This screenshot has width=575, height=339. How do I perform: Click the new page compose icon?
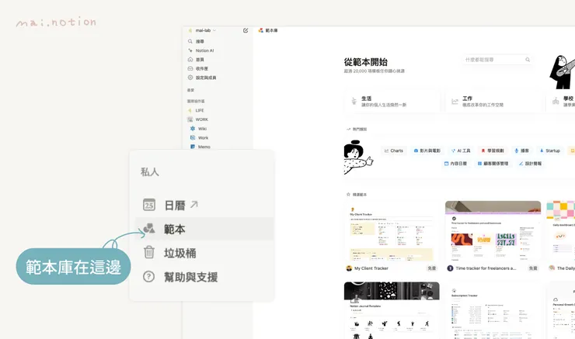[246, 30]
